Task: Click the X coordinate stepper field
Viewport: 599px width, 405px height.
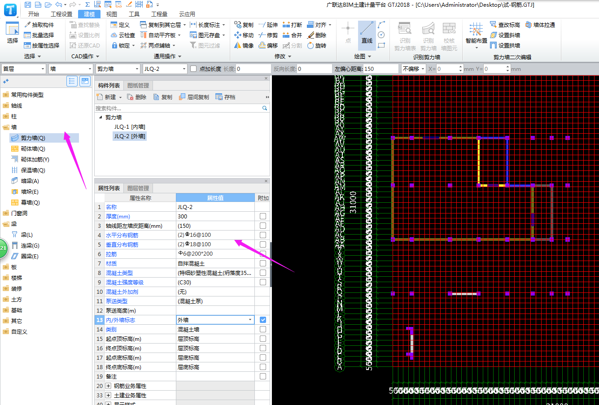Action: [450, 69]
